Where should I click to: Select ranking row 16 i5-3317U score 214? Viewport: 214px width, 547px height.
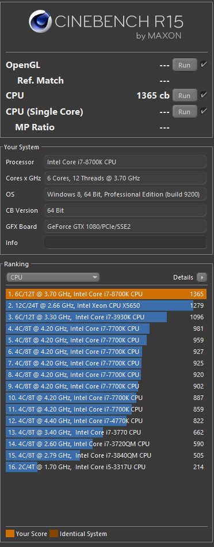click(106, 467)
